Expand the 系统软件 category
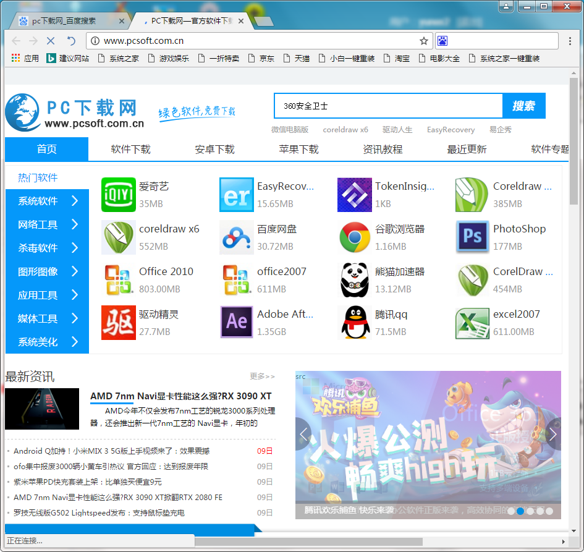This screenshot has height=552, width=584. tap(48, 201)
